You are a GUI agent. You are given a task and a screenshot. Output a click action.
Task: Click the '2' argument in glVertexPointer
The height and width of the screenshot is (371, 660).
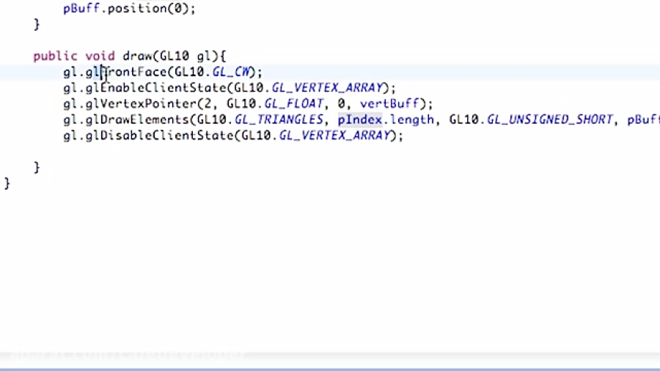pos(208,104)
